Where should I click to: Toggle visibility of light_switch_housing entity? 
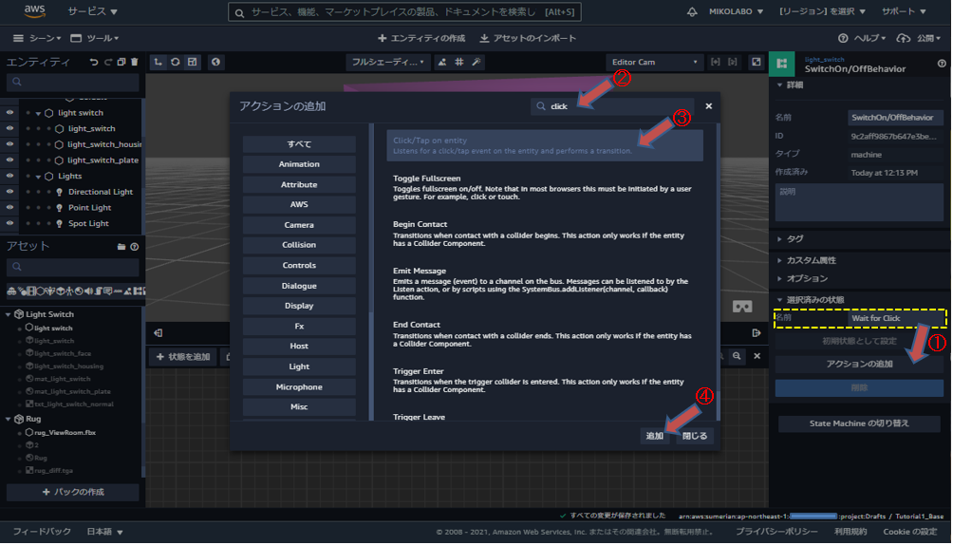[9, 144]
